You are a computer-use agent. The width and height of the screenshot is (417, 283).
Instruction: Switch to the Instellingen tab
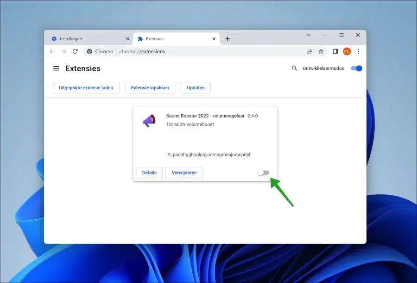pyautogui.click(x=89, y=39)
